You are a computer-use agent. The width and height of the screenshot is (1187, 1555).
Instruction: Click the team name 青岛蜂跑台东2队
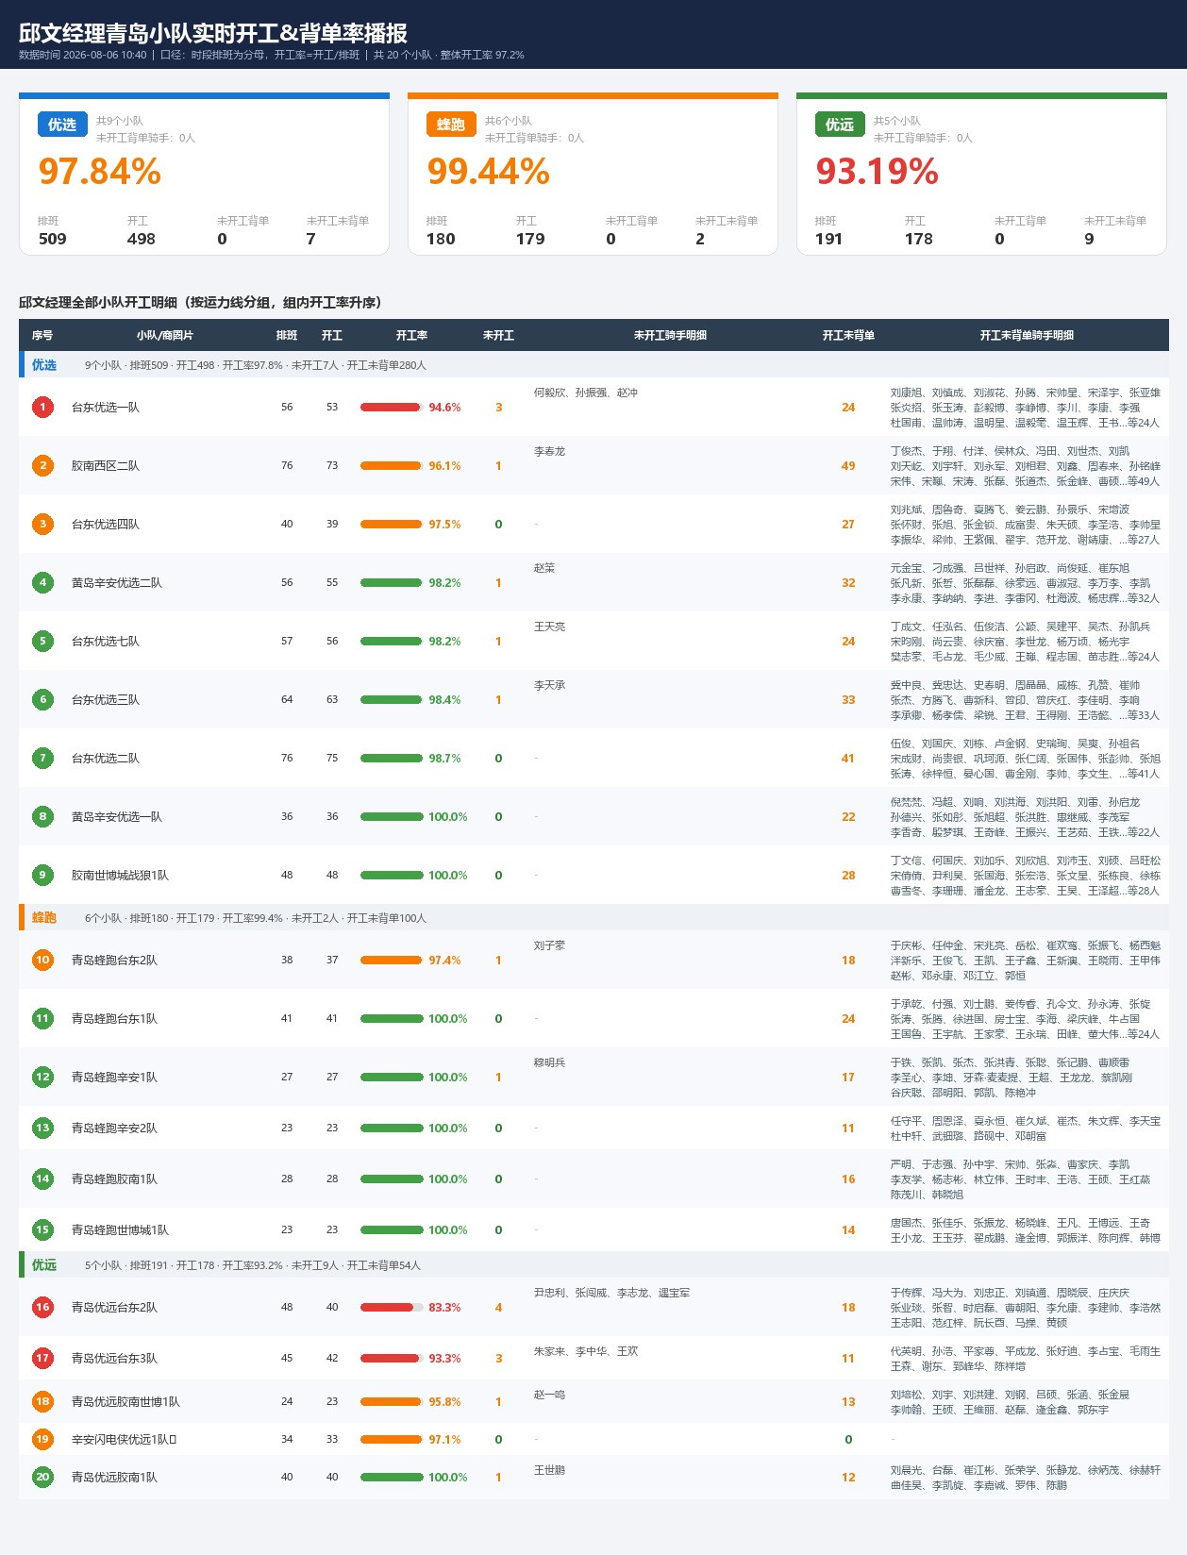pyautogui.click(x=114, y=960)
